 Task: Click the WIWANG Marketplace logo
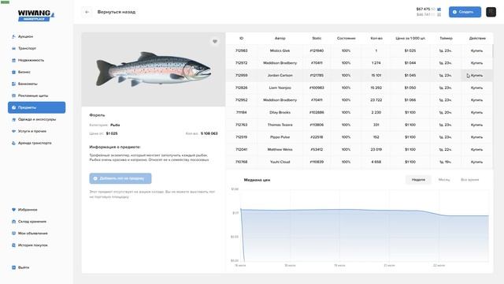coord(36,16)
